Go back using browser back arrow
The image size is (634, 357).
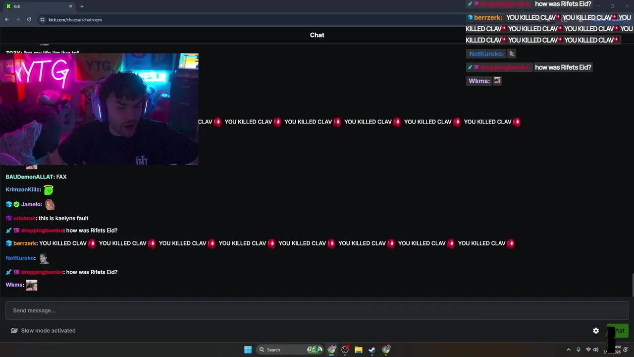7,19
